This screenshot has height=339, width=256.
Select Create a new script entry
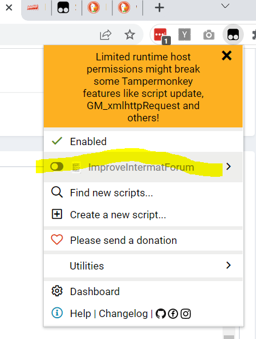(x=143, y=215)
